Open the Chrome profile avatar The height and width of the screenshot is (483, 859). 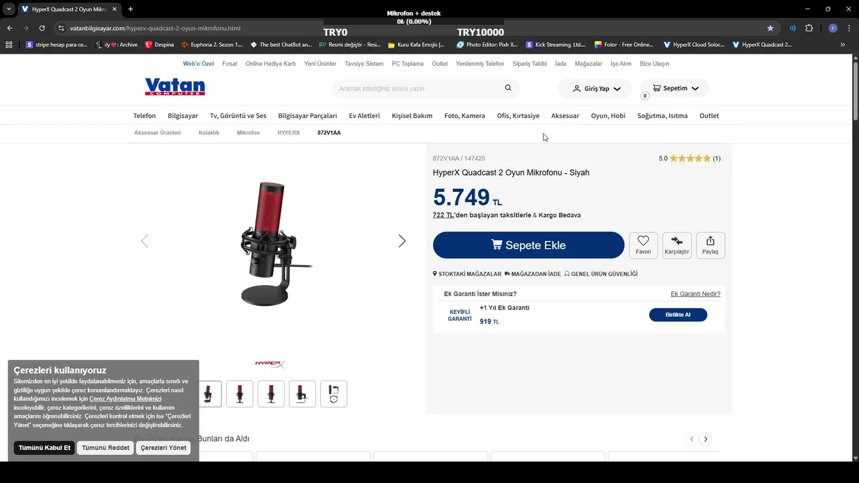click(833, 28)
